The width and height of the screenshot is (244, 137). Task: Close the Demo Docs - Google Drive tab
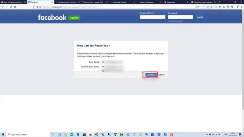pyautogui.click(x=106, y=2)
